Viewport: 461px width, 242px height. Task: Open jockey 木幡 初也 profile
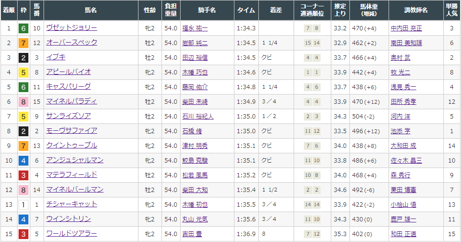click(195, 205)
